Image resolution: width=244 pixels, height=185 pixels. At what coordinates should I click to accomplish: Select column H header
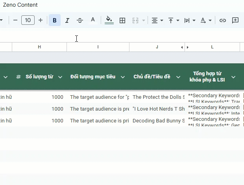click(39, 47)
